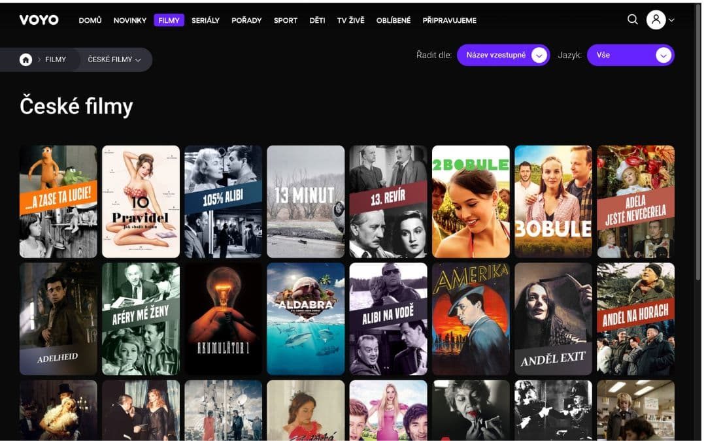This screenshot has height=441, width=704.
Task: Open the Bobule film poster
Action: tap(553, 201)
